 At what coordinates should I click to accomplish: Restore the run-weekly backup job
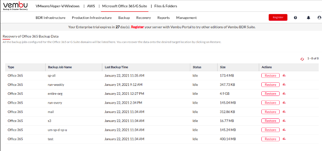[270, 84]
